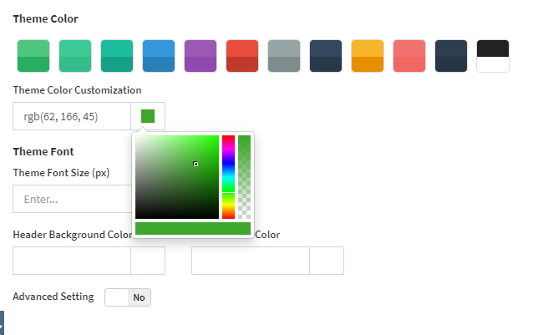Choose the red theme color swatch
This screenshot has width=533, height=335.
(242, 56)
